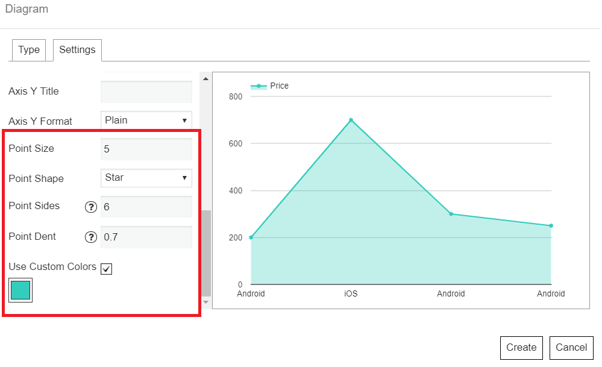
Task: Click the Android data point at 300
Action: coord(451,214)
